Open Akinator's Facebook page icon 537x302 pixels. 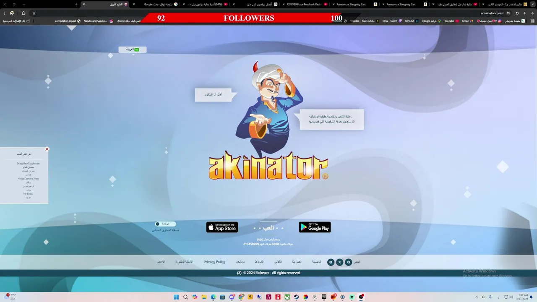coord(348,262)
